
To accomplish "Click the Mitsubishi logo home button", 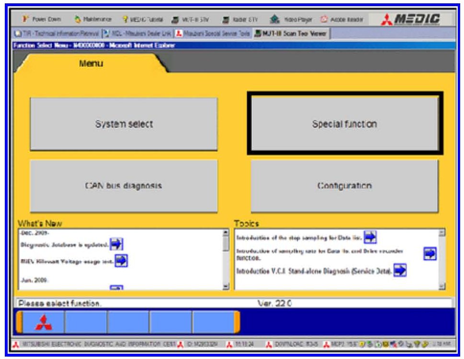I will pyautogui.click(x=43, y=323).
